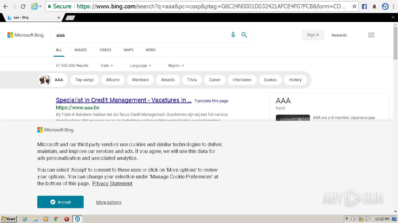Click the '61.500.000 Results' count text
The width and height of the screenshot is (398, 223).
click(x=72, y=66)
